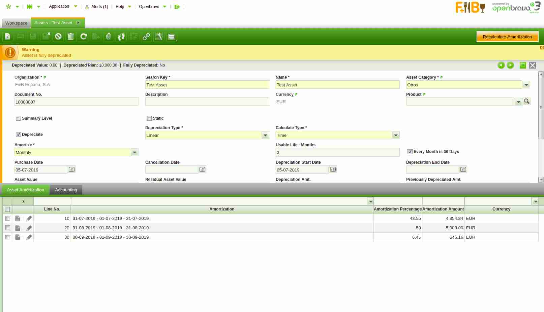Click the chain link icon in toolbar
The height and width of the screenshot is (312, 544).
[146, 37]
